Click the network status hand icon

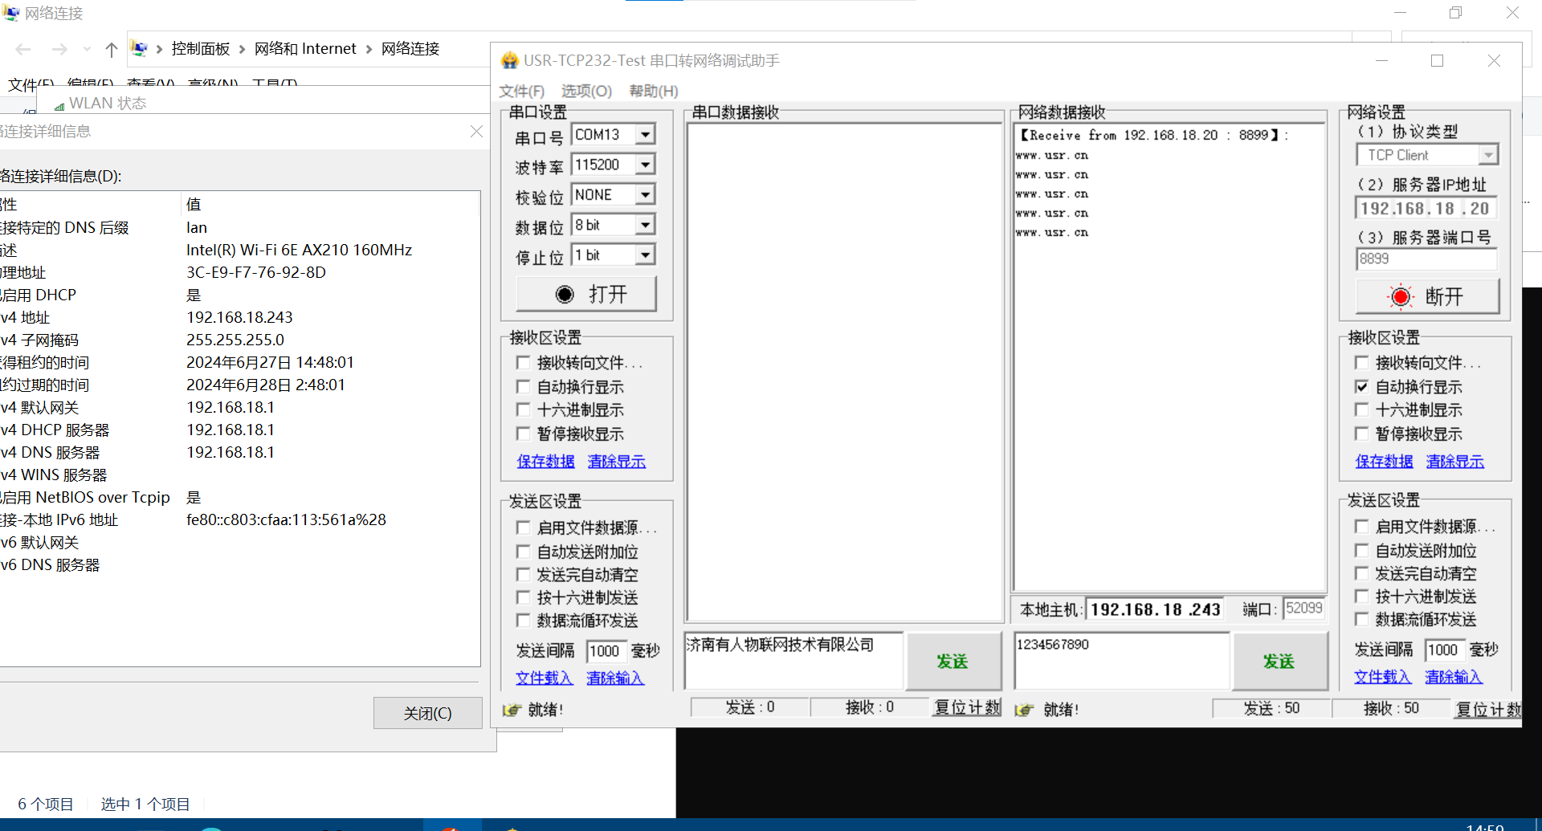tap(1024, 710)
